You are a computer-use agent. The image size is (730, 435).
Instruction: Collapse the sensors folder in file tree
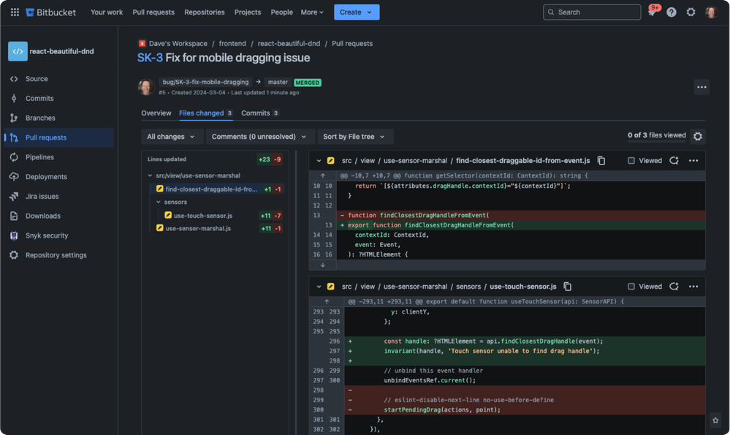click(159, 202)
